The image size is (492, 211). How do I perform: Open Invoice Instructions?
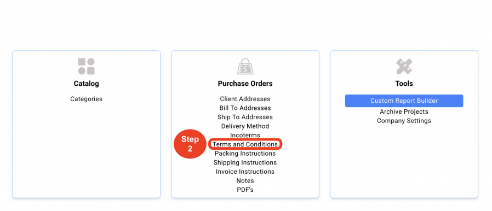(x=245, y=172)
